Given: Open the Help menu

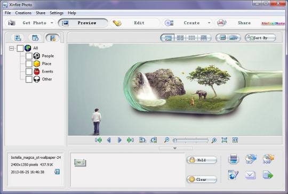Looking at the screenshot, I should (72, 13).
